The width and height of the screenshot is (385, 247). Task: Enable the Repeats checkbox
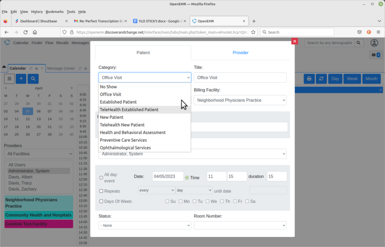pos(101,191)
